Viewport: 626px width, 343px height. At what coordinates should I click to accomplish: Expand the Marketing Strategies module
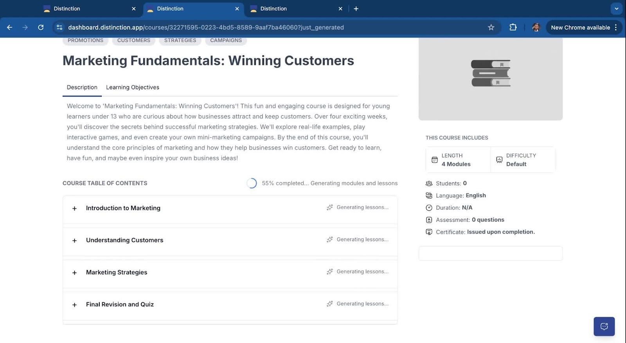(74, 273)
